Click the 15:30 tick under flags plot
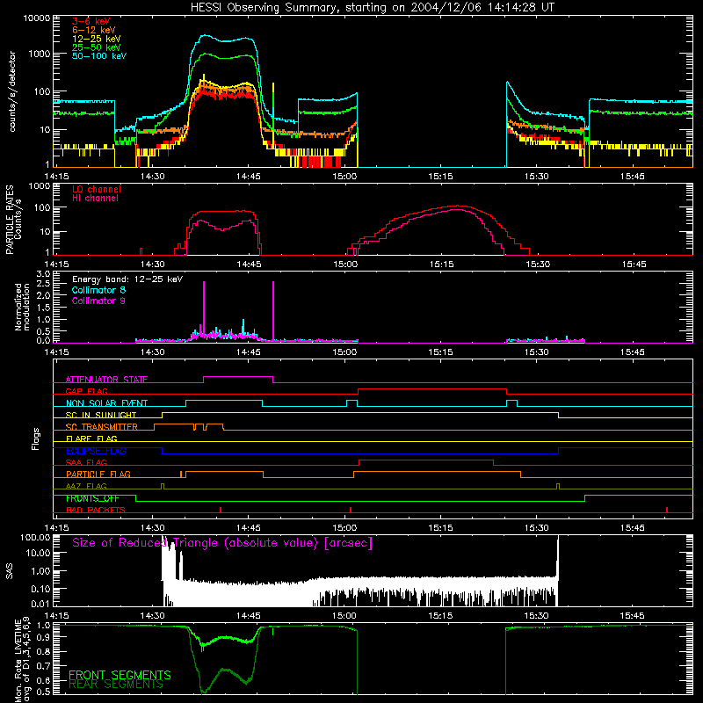The image size is (703, 703). [x=536, y=528]
